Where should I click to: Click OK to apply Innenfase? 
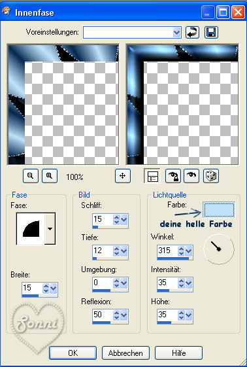(x=73, y=353)
